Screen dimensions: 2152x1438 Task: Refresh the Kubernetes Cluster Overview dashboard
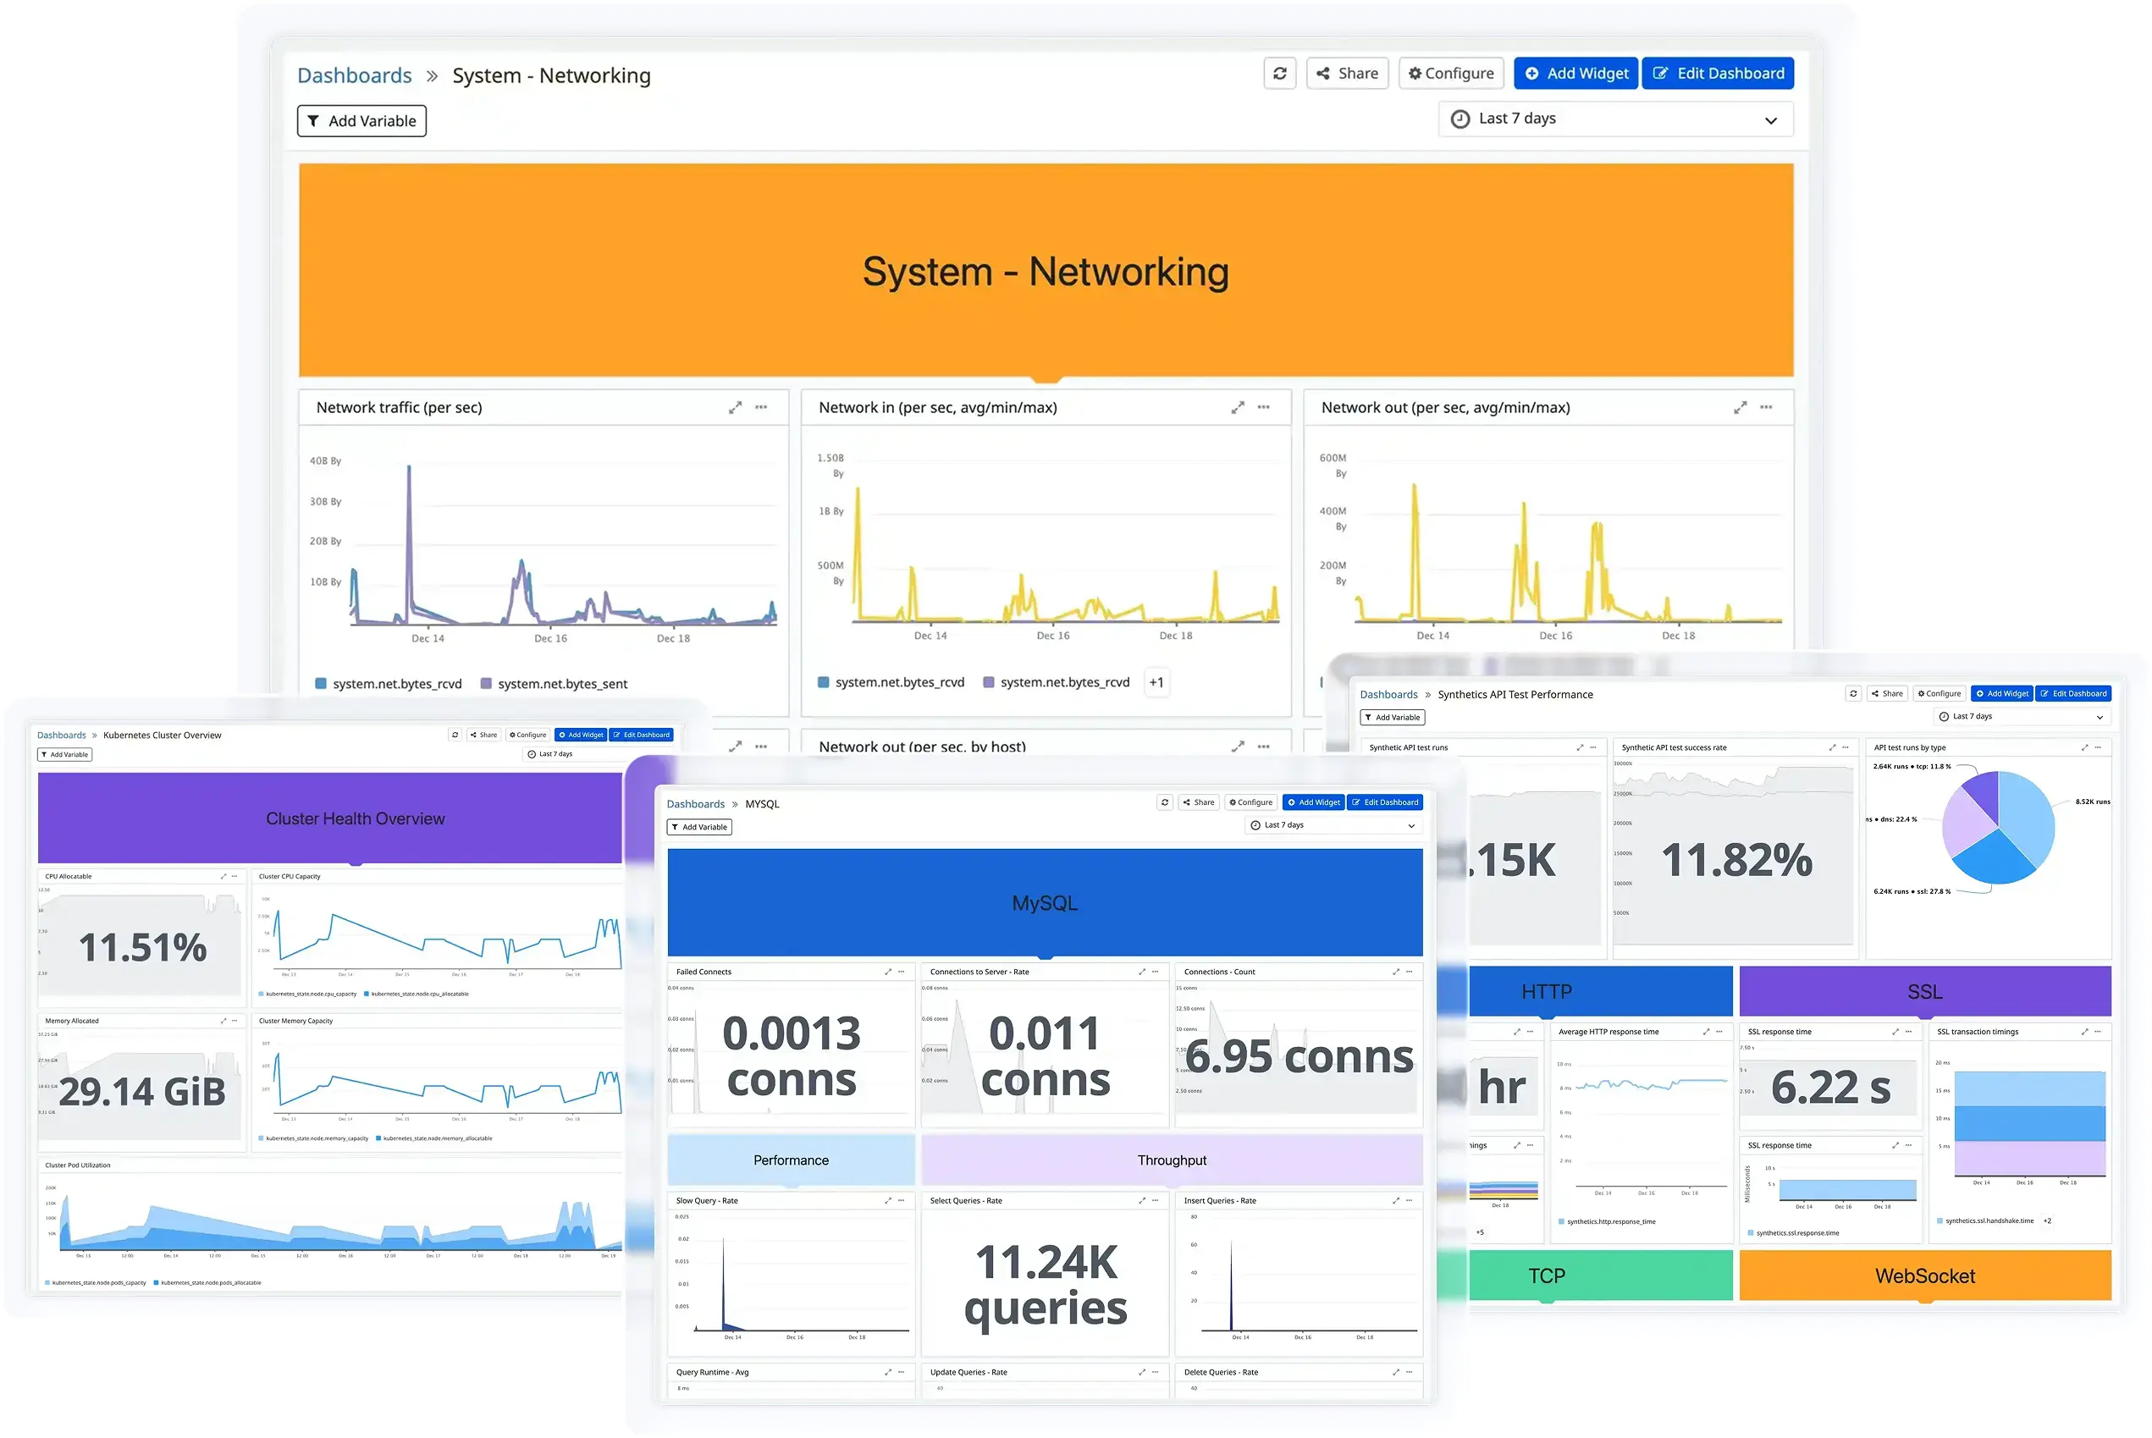[x=455, y=736]
